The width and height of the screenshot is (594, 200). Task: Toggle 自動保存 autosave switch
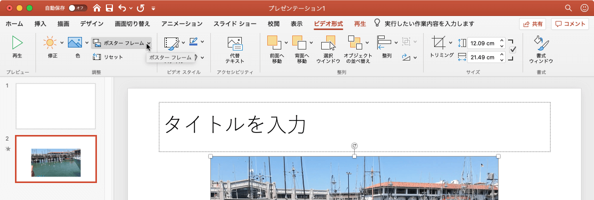(77, 8)
